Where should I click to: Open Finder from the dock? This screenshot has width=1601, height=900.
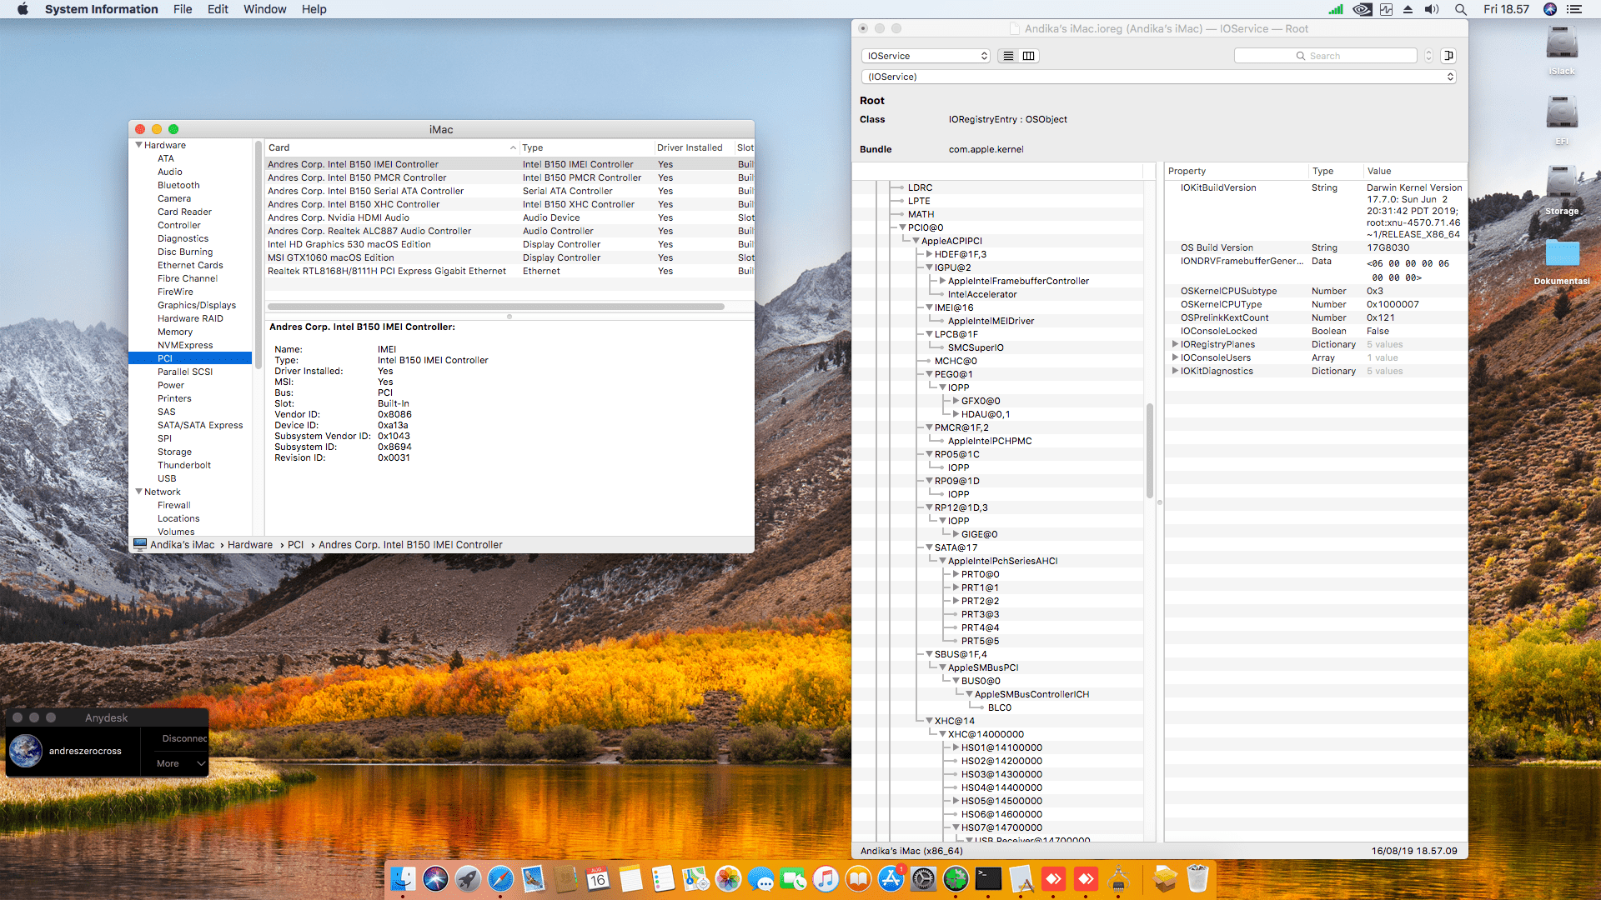click(x=403, y=878)
